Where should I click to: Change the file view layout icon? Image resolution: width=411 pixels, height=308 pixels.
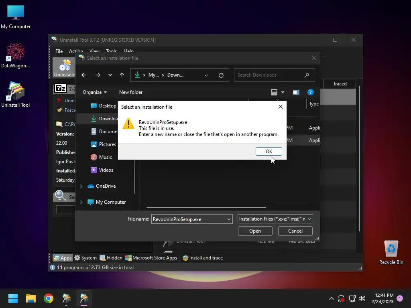pyautogui.click(x=274, y=92)
